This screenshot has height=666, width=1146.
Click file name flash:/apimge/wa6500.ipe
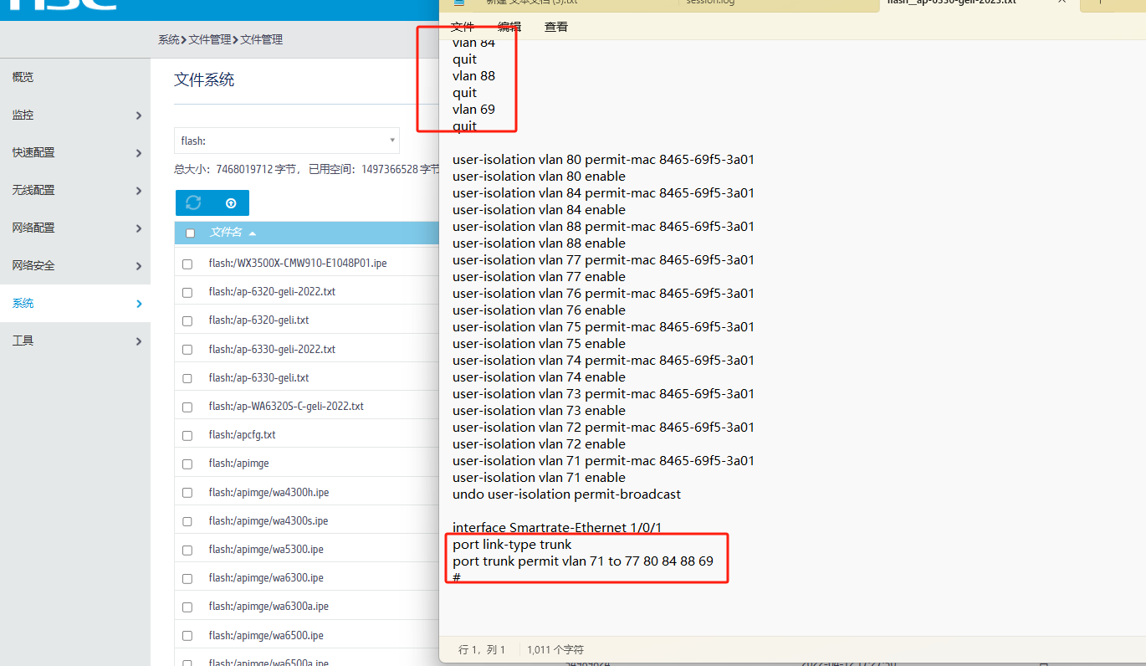click(266, 636)
